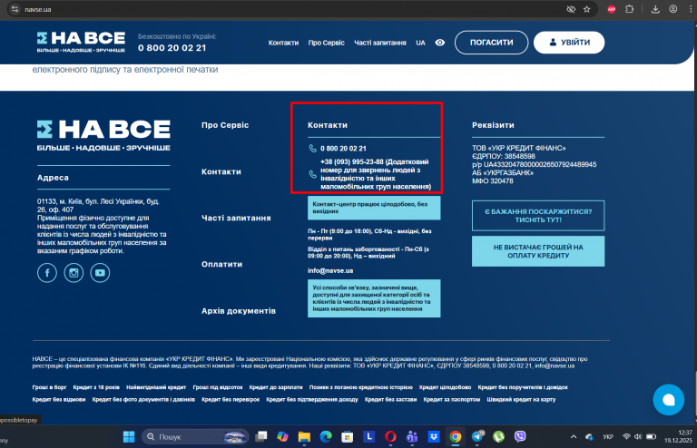The width and height of the screenshot is (697, 448).
Task: Open Гроші в борг link
Action: (49, 387)
